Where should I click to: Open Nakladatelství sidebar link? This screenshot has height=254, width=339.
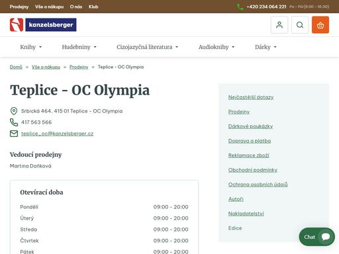point(246,214)
